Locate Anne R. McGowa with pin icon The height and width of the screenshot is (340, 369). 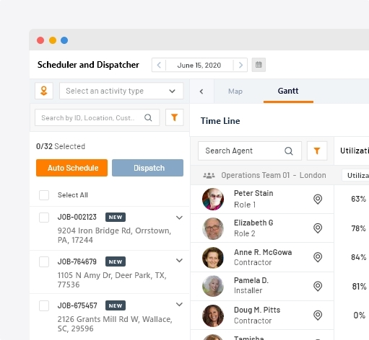pyautogui.click(x=318, y=257)
